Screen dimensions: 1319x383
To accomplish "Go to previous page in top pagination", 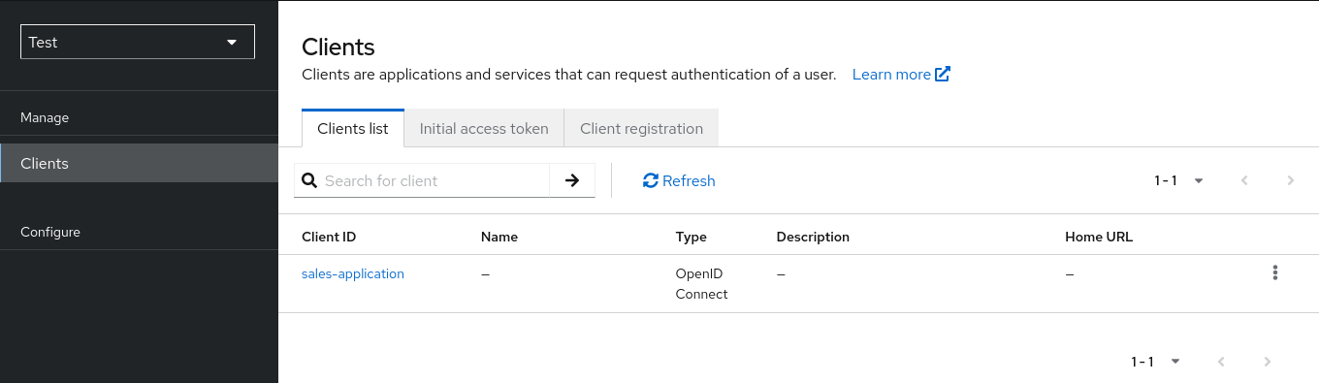I will 1244,180.
